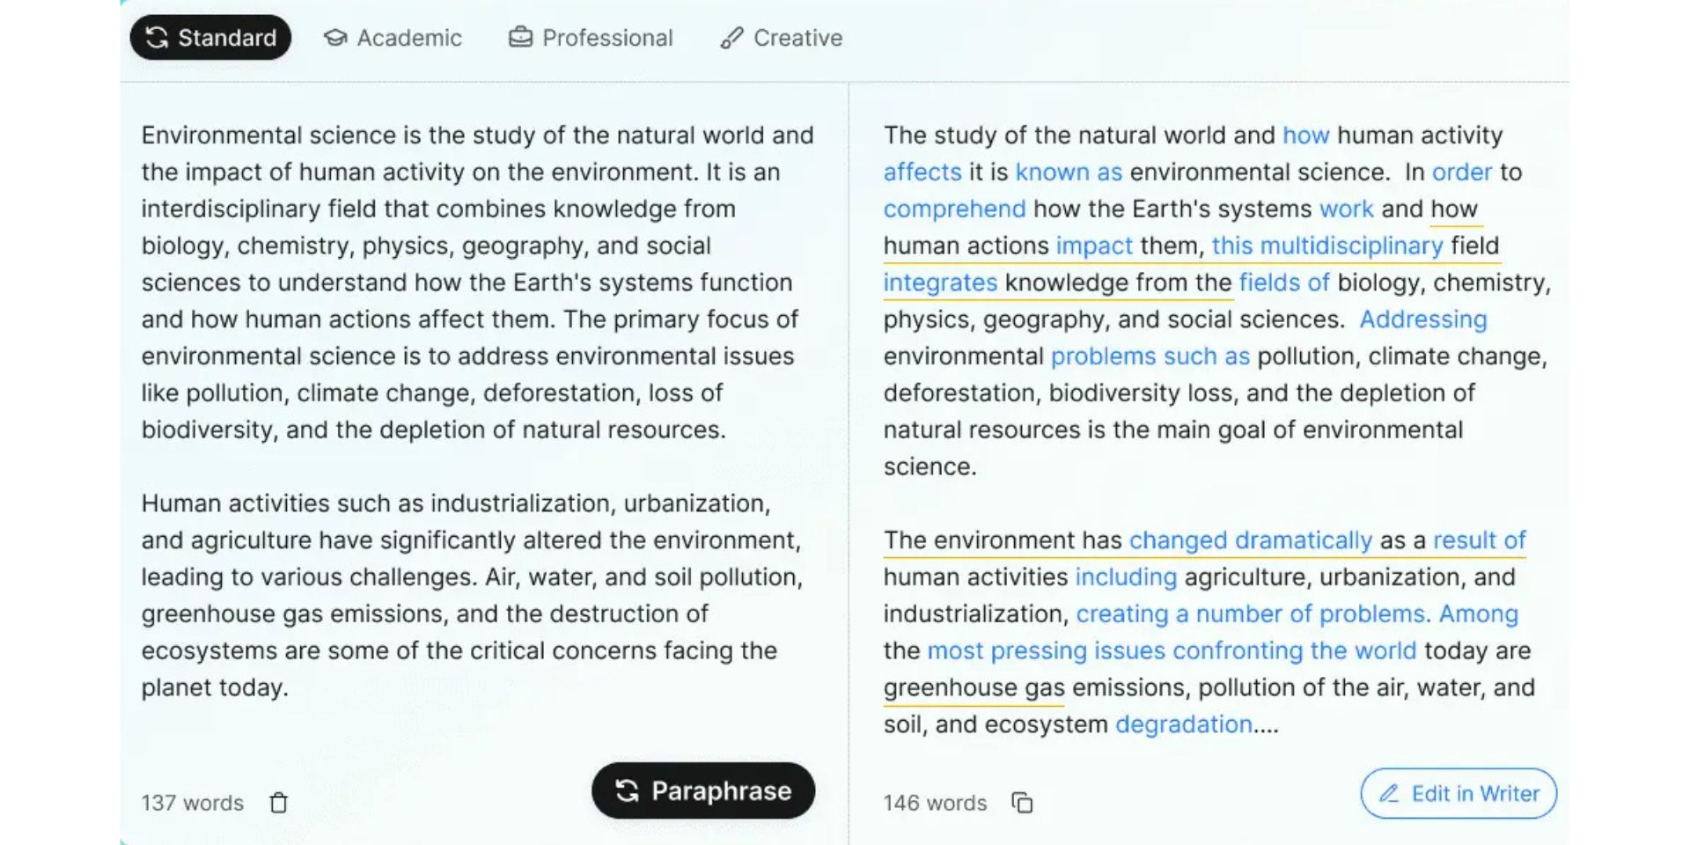Switch to the Professional mode tab

point(591,38)
